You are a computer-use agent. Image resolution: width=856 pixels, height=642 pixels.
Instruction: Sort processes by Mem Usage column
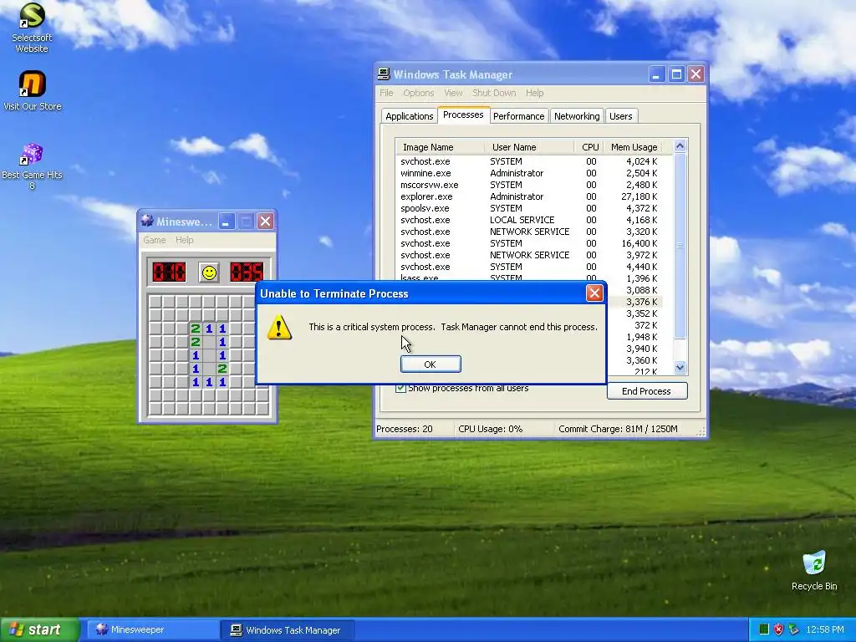point(634,147)
